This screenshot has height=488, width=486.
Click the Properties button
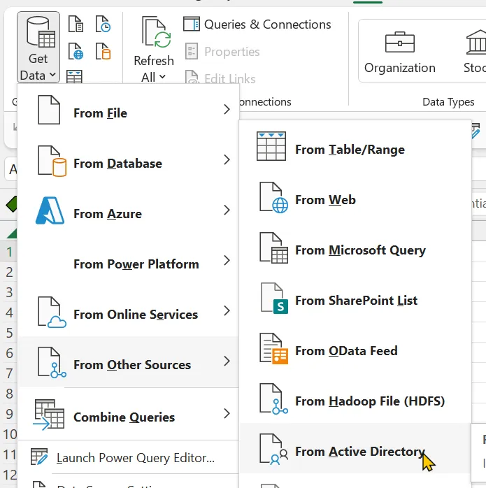222,52
